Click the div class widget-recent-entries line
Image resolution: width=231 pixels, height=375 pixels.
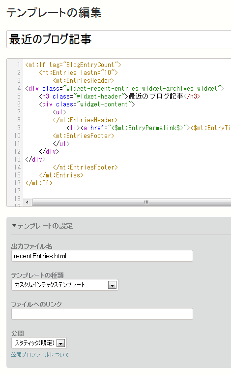click(125, 89)
